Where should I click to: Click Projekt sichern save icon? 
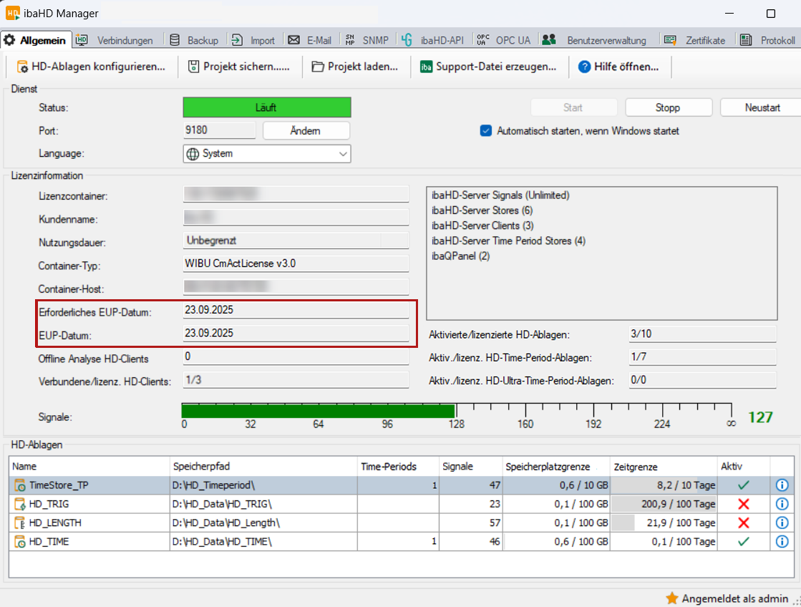coord(193,67)
